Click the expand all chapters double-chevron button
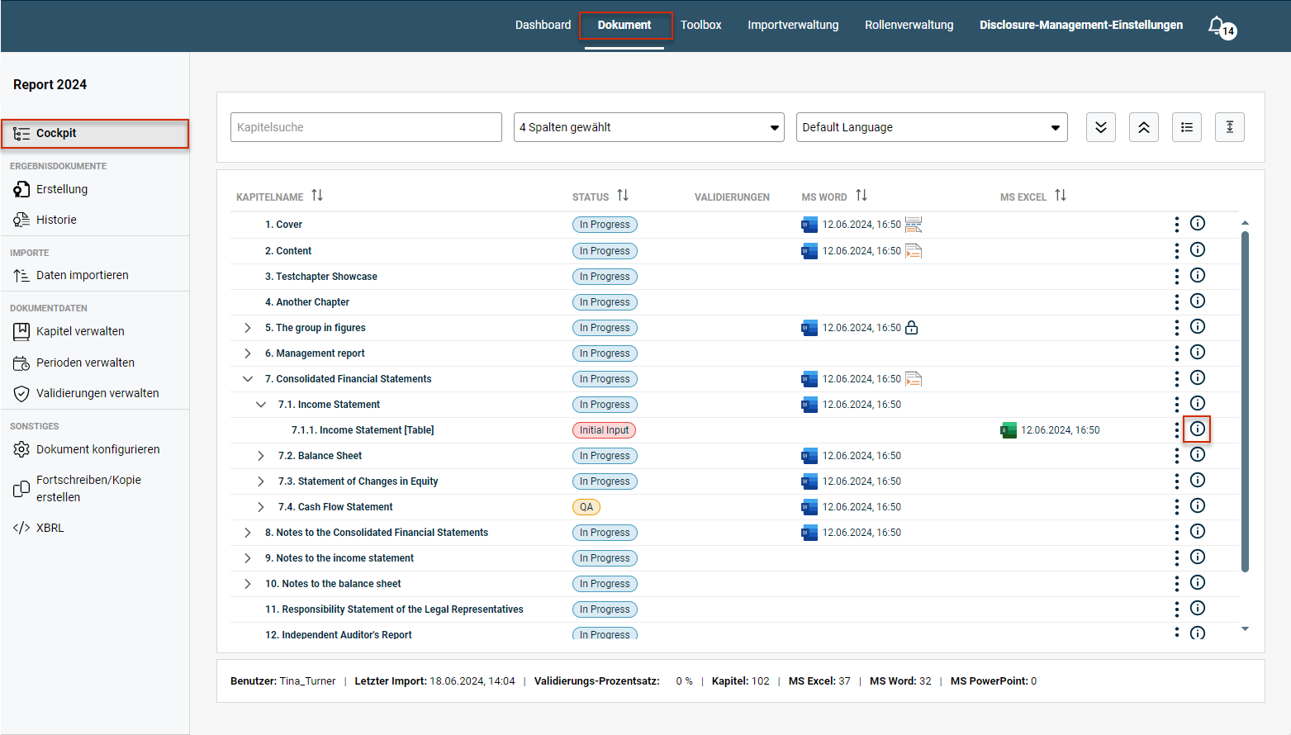The image size is (1291, 735). click(1101, 127)
